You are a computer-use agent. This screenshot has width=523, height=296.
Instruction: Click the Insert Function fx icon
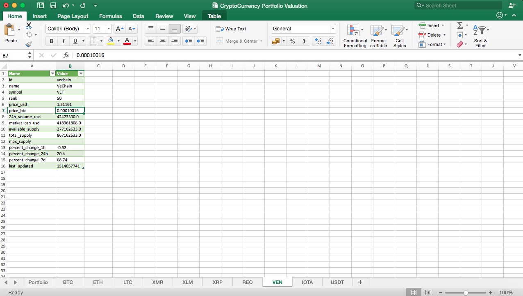pyautogui.click(x=66, y=55)
